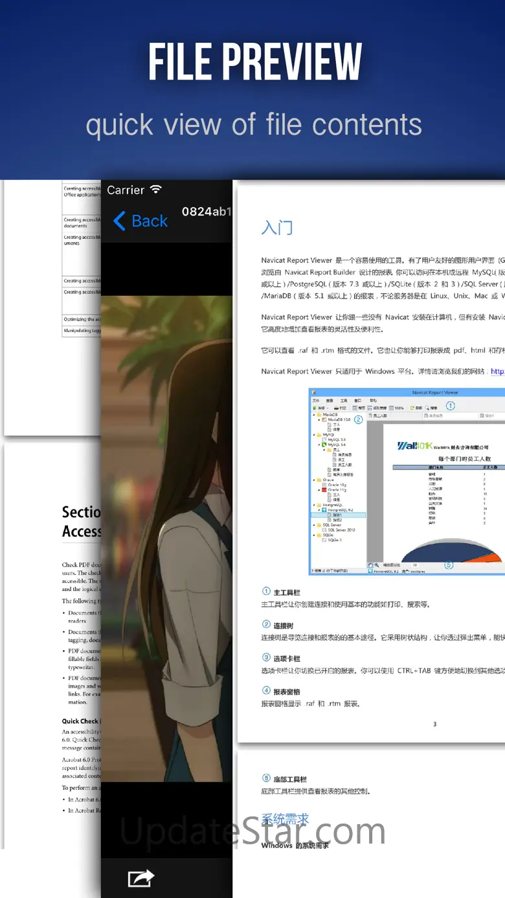
Task: Tap the circled 4 beside 报表窗格
Action: 266,691
